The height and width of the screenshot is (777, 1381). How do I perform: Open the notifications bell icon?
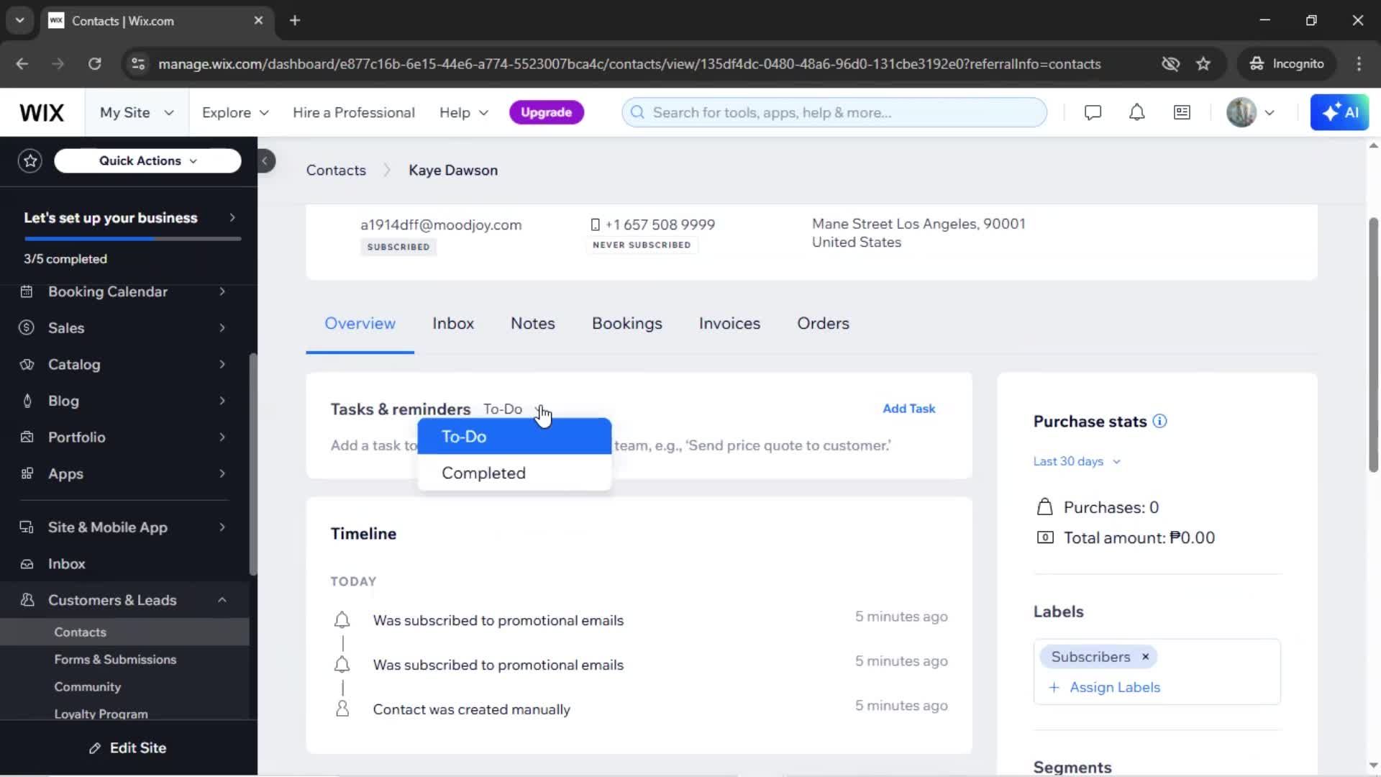(x=1136, y=112)
